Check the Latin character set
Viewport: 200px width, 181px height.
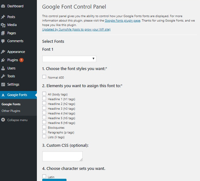[44, 176]
